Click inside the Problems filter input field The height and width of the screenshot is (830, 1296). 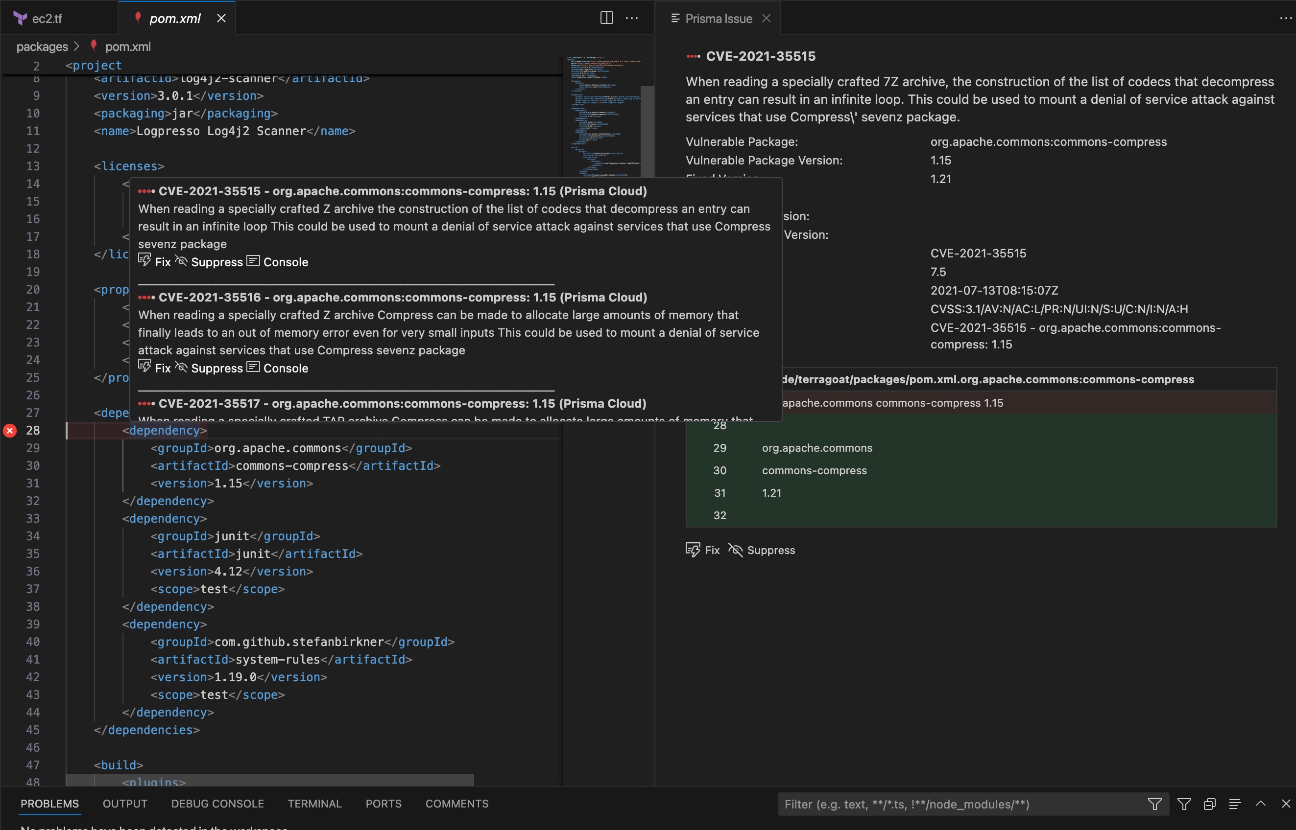[960, 804]
